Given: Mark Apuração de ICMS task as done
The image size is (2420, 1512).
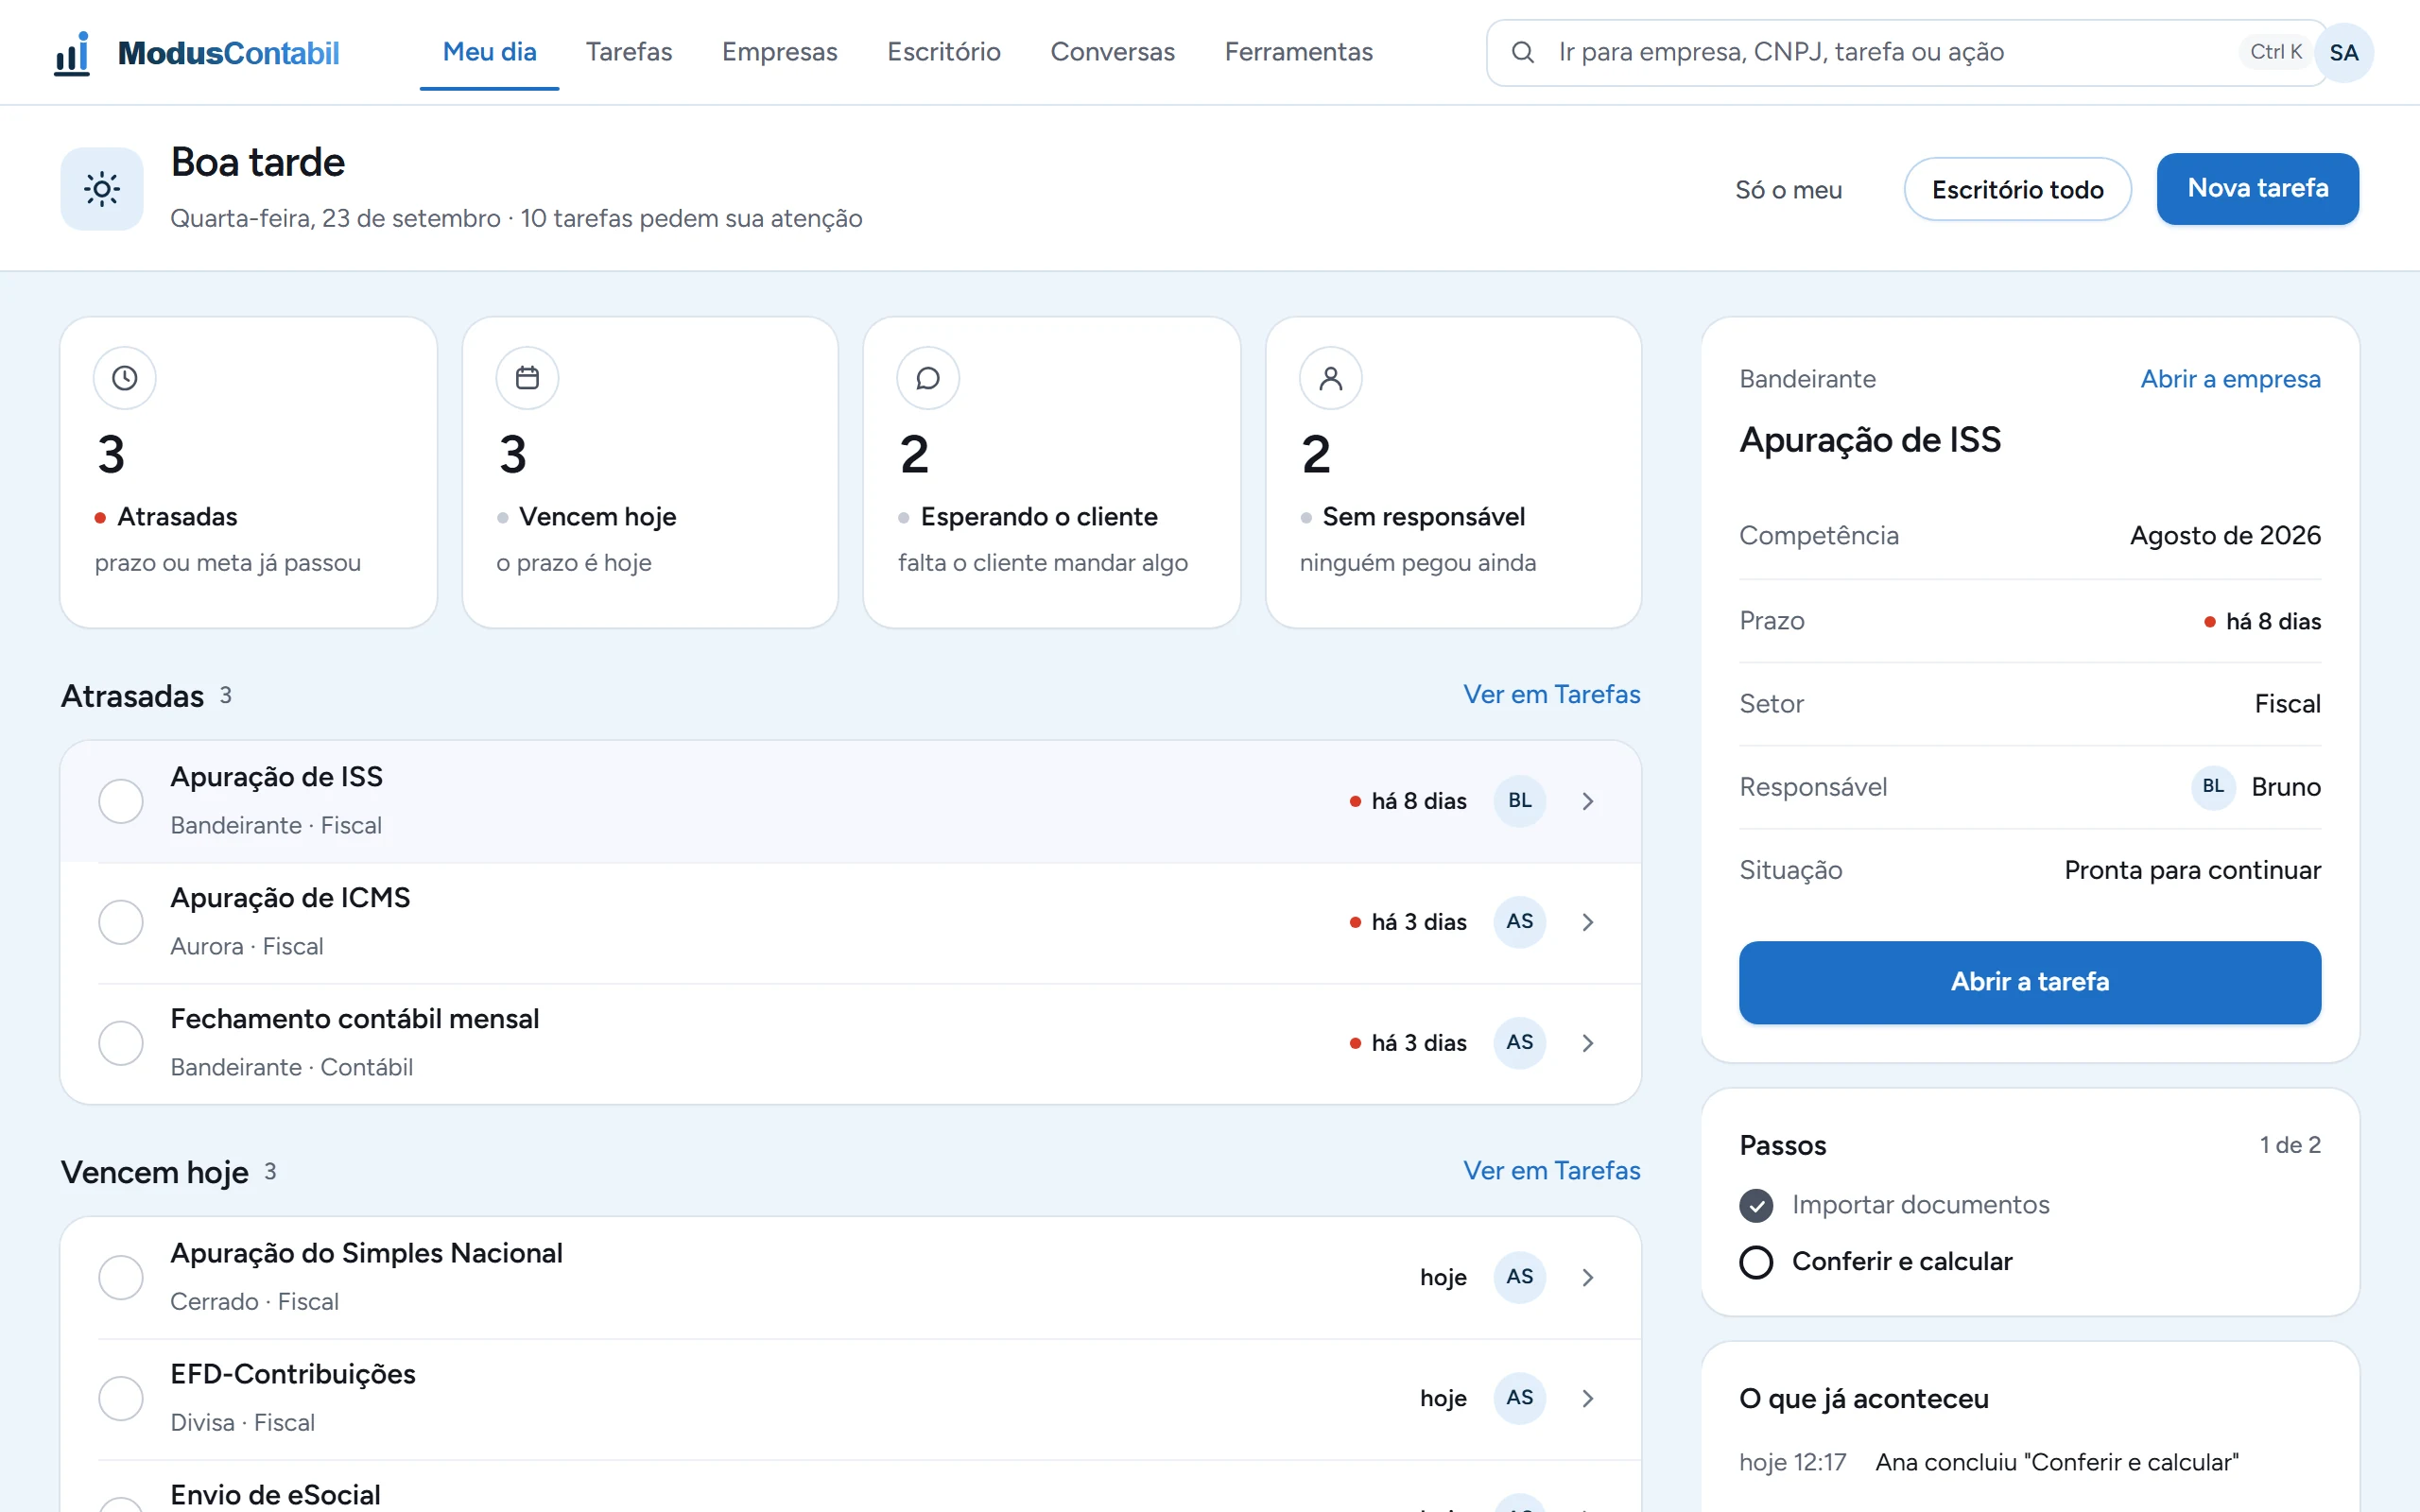Looking at the screenshot, I should pos(121,922).
